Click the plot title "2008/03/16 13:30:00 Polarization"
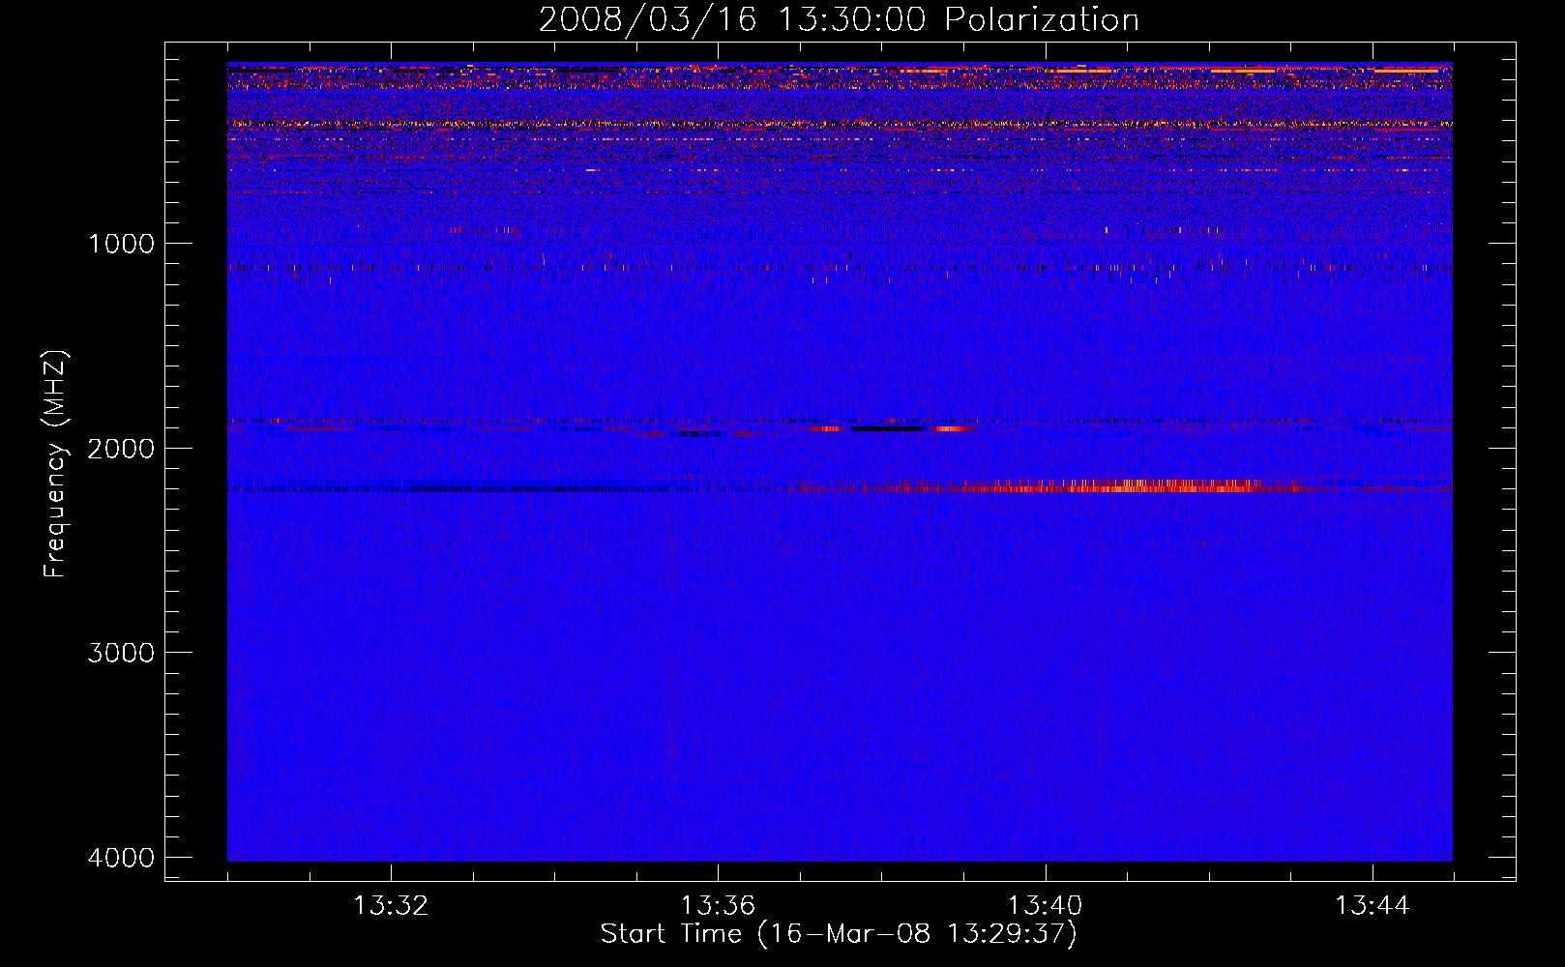Viewport: 1565px width, 967px height. [838, 19]
